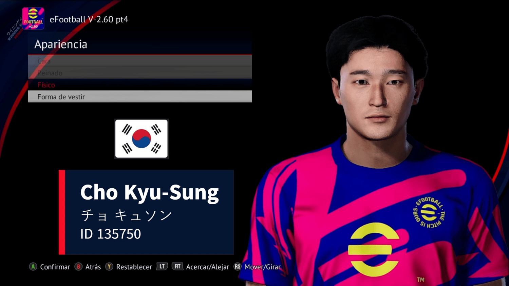Image resolution: width=509 pixels, height=286 pixels.
Task: Click the eFootball v2.60 logo icon
Action: pos(33,18)
